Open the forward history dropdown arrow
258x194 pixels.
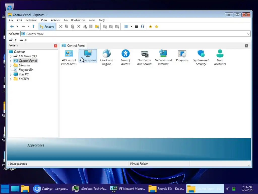(28, 27)
